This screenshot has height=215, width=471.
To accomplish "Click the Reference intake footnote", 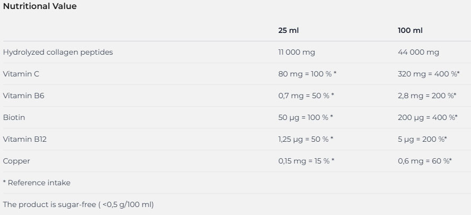I will (x=37, y=183).
